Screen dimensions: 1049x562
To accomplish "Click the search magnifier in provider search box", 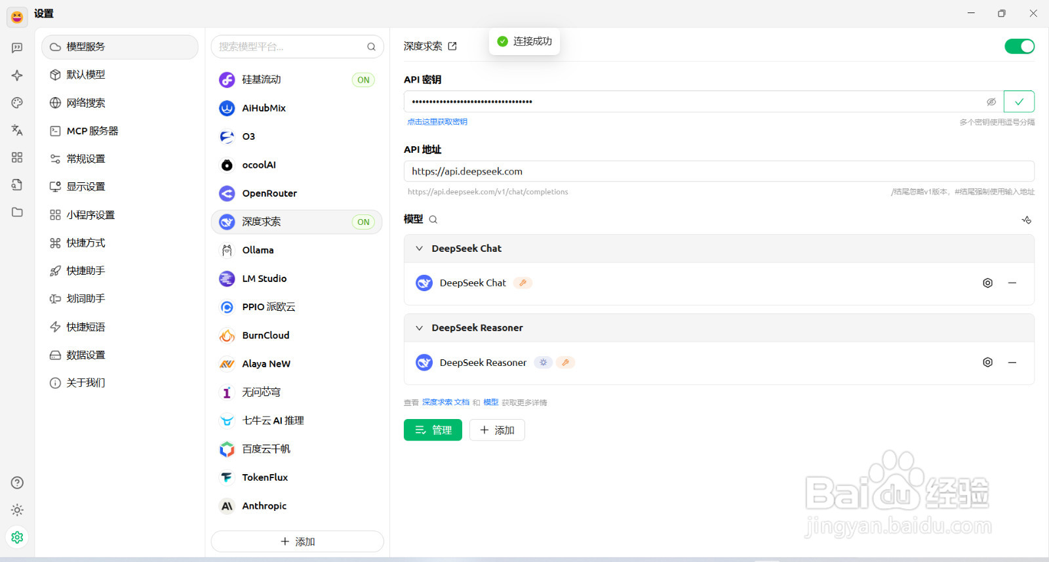I will 371,47.
